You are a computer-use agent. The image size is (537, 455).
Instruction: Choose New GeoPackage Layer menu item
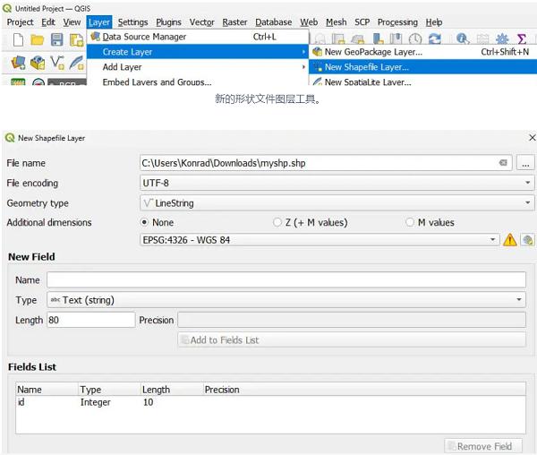click(x=423, y=52)
